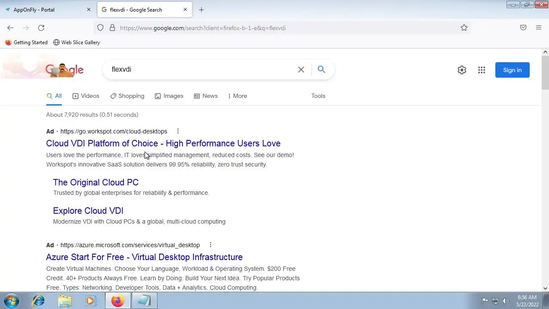Image resolution: width=549 pixels, height=309 pixels.
Task: Open the Getting Started bookmark
Action: pyautogui.click(x=27, y=42)
